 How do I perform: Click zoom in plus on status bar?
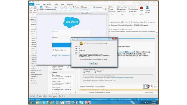[153, 99]
